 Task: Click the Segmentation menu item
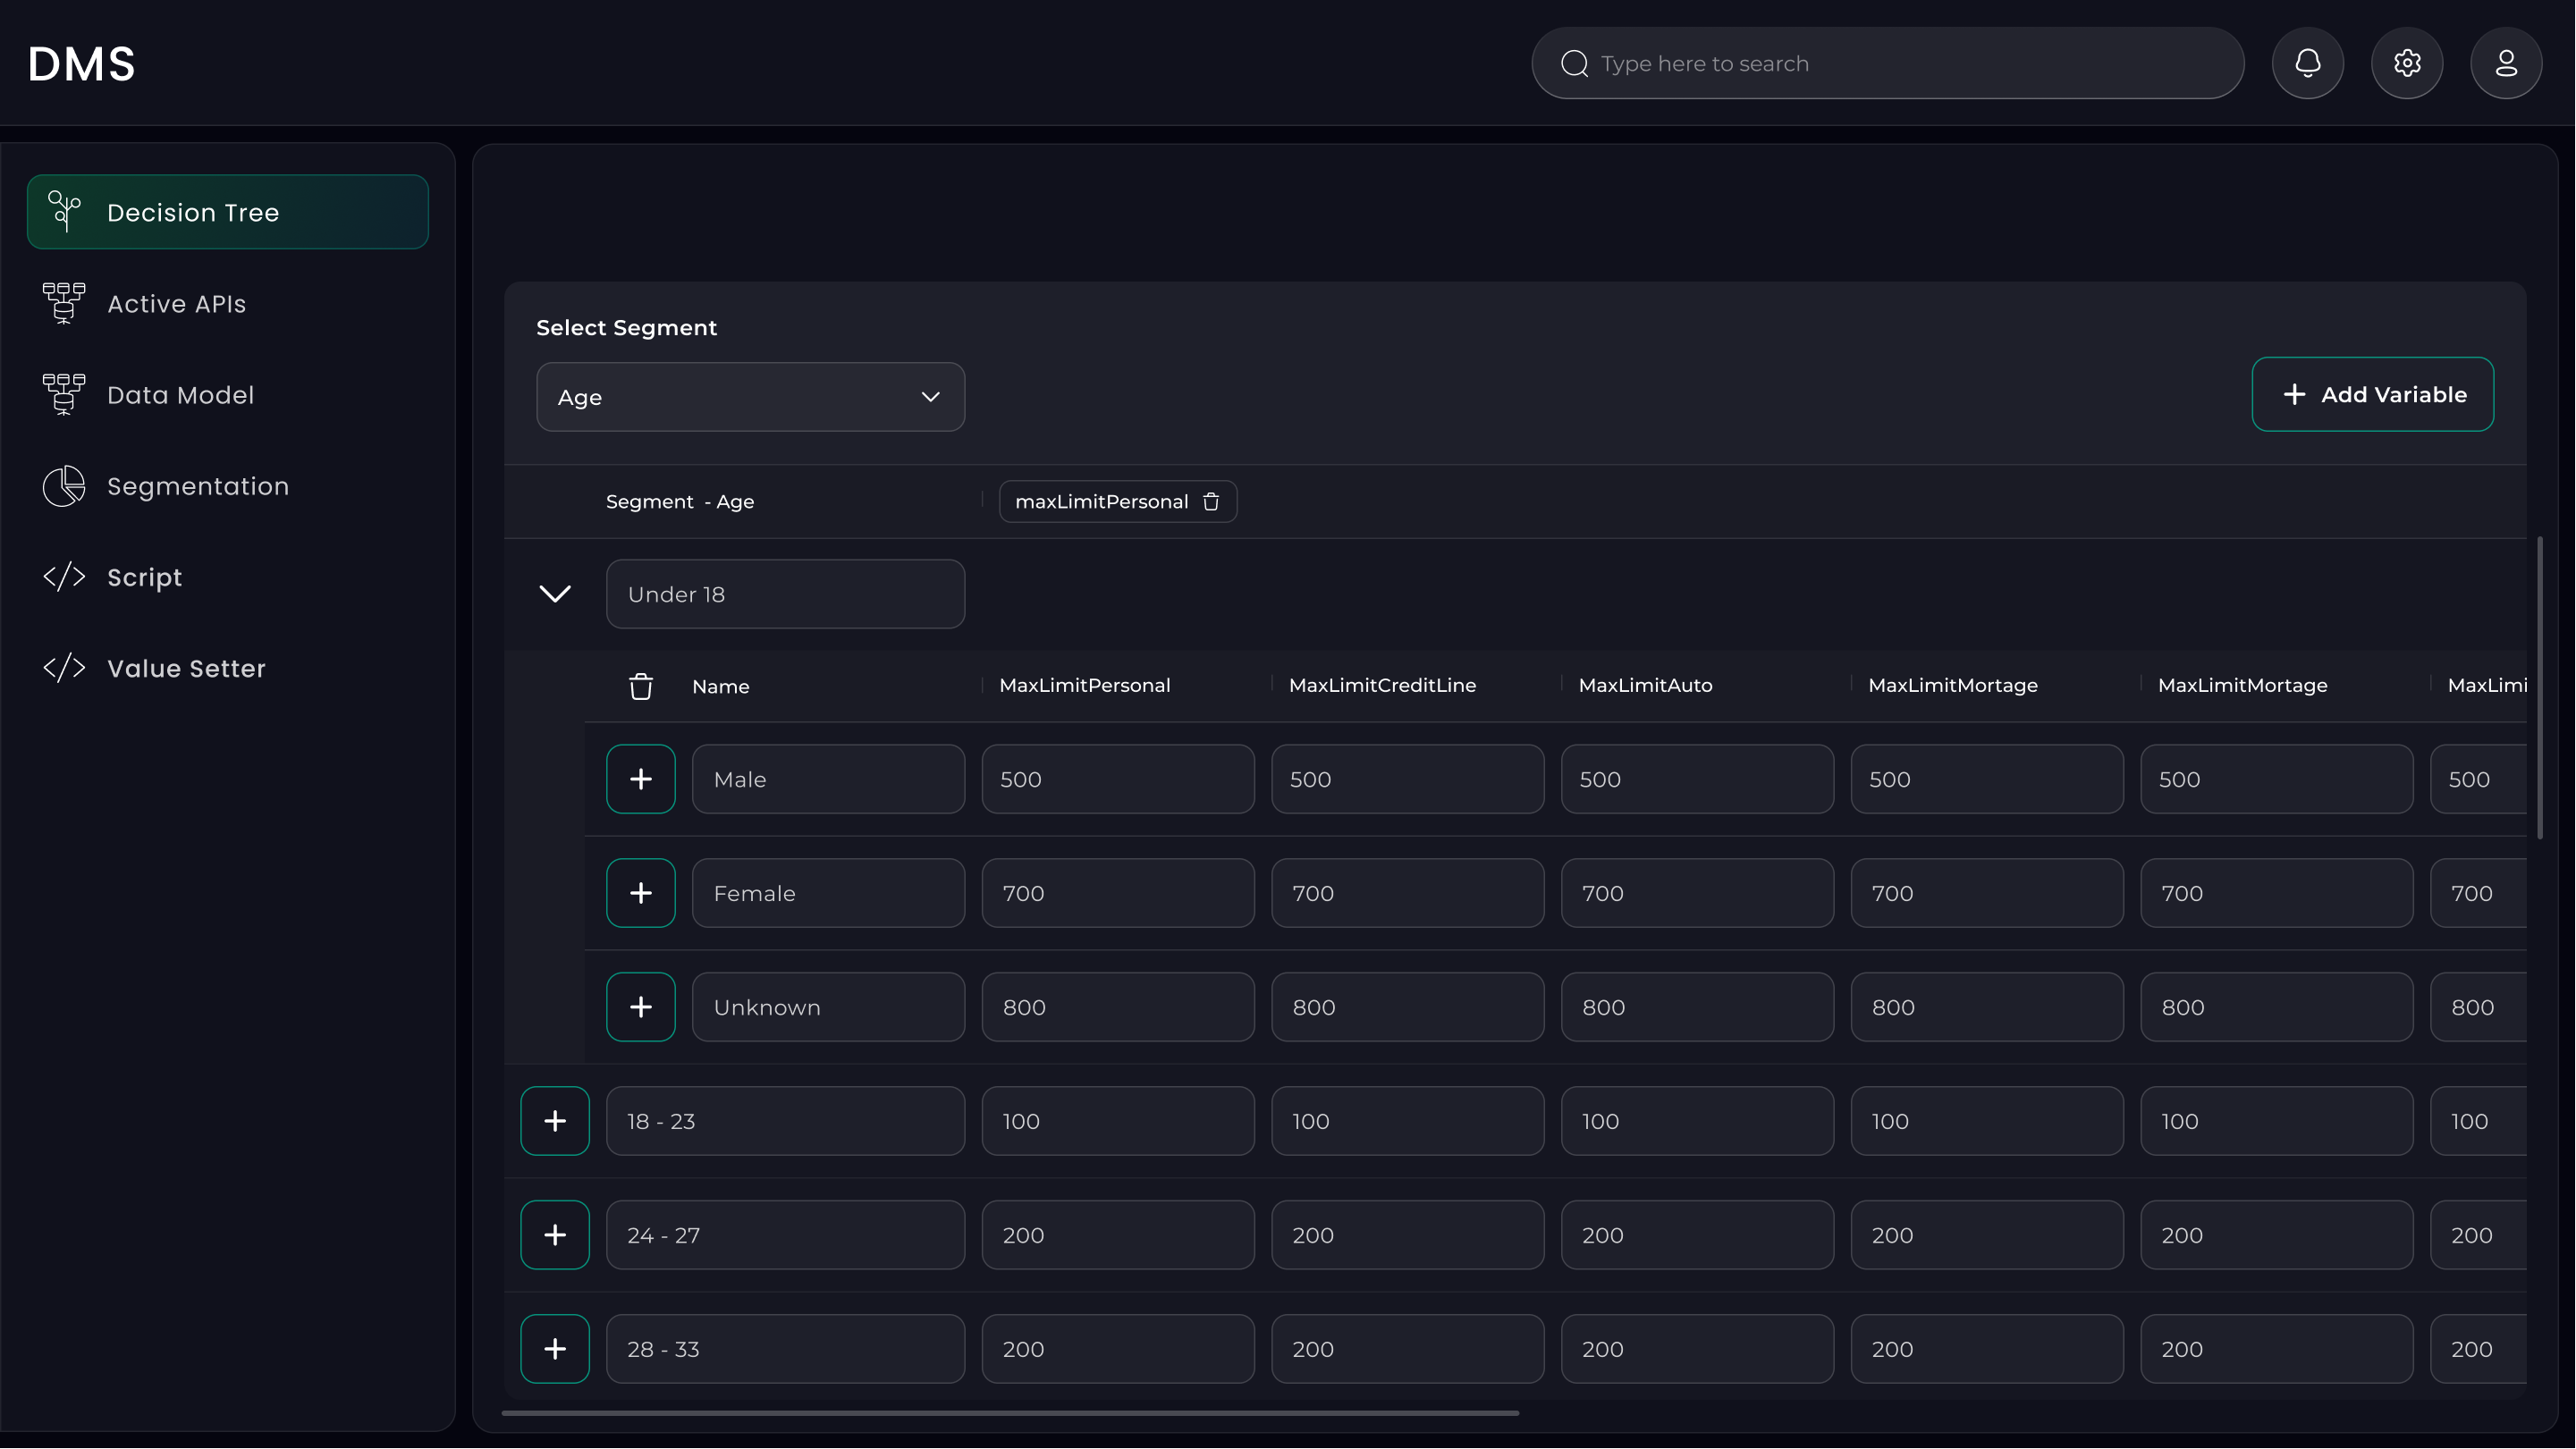coord(198,484)
